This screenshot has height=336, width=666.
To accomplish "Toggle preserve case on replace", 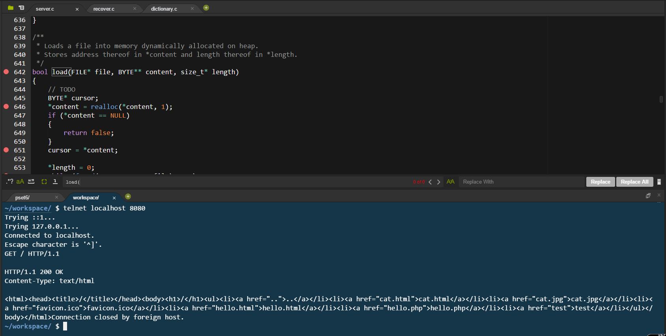I will (x=450, y=182).
